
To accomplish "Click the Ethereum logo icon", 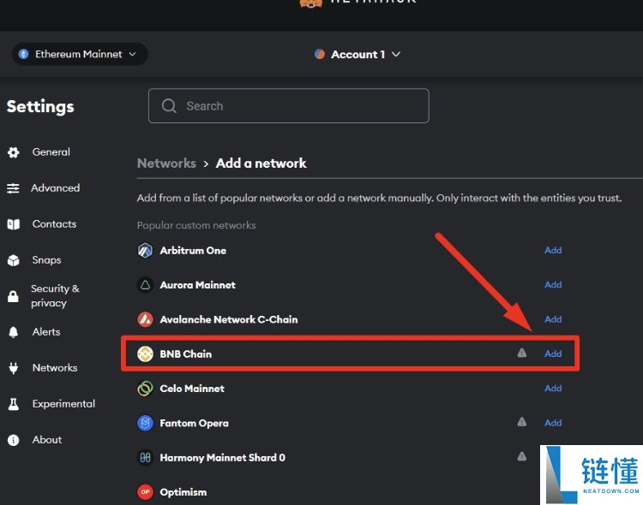I will click(x=24, y=54).
